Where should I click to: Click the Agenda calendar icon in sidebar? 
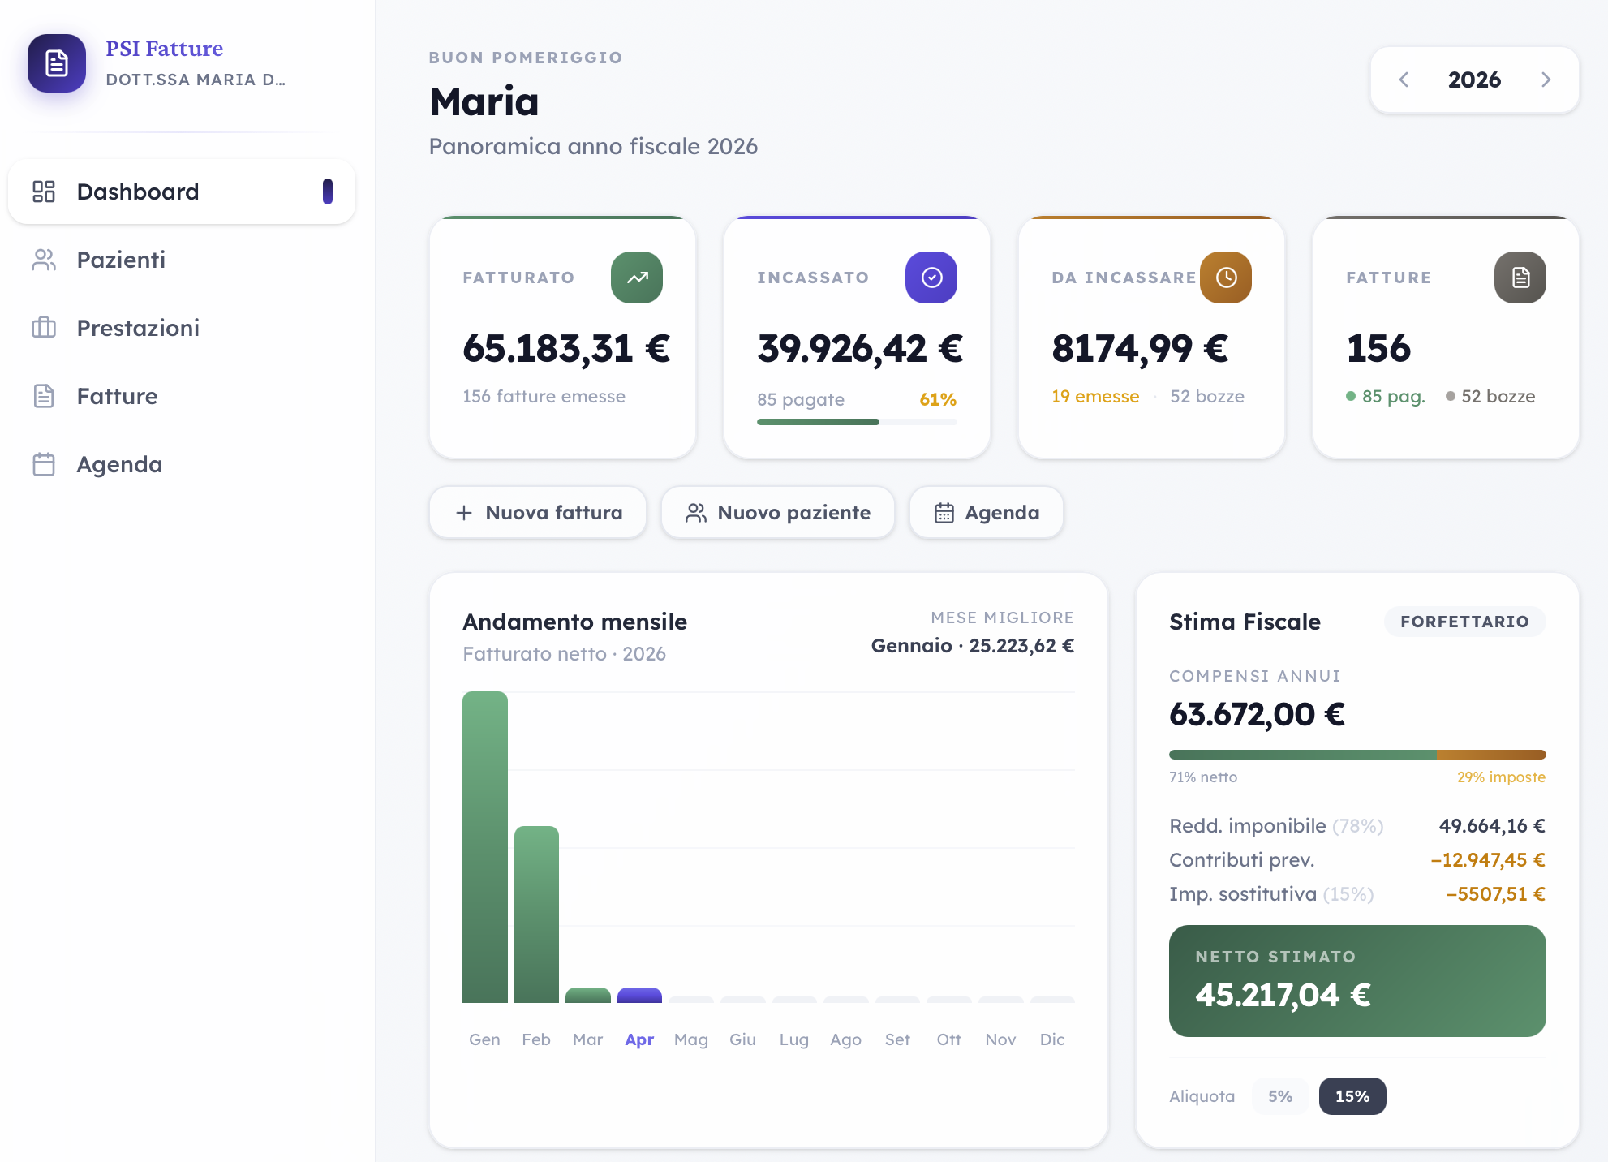pos(43,464)
